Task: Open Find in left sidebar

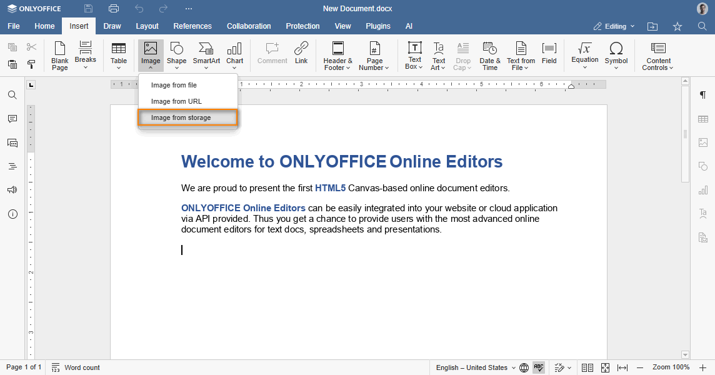Action: 12,95
